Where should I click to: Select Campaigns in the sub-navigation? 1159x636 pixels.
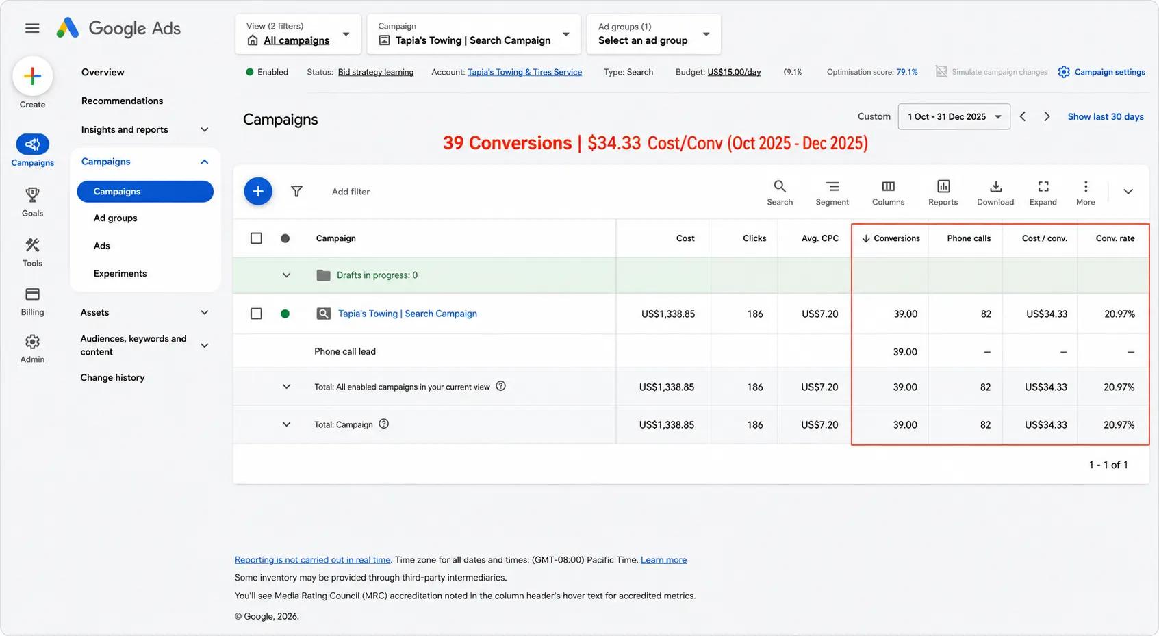pyautogui.click(x=145, y=192)
